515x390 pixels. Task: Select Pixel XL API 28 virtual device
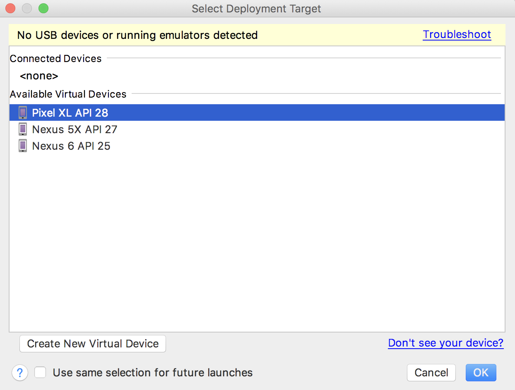coord(70,112)
